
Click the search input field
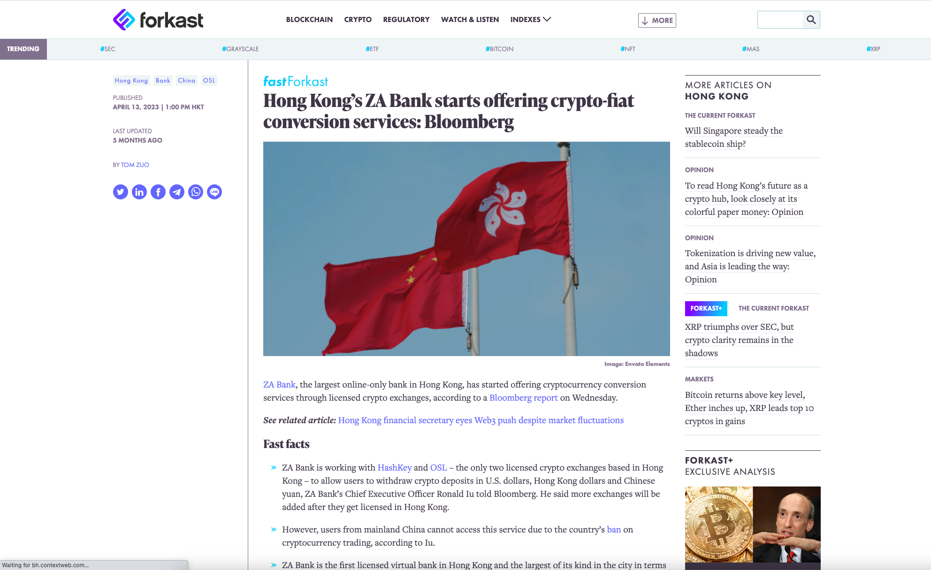click(x=780, y=20)
